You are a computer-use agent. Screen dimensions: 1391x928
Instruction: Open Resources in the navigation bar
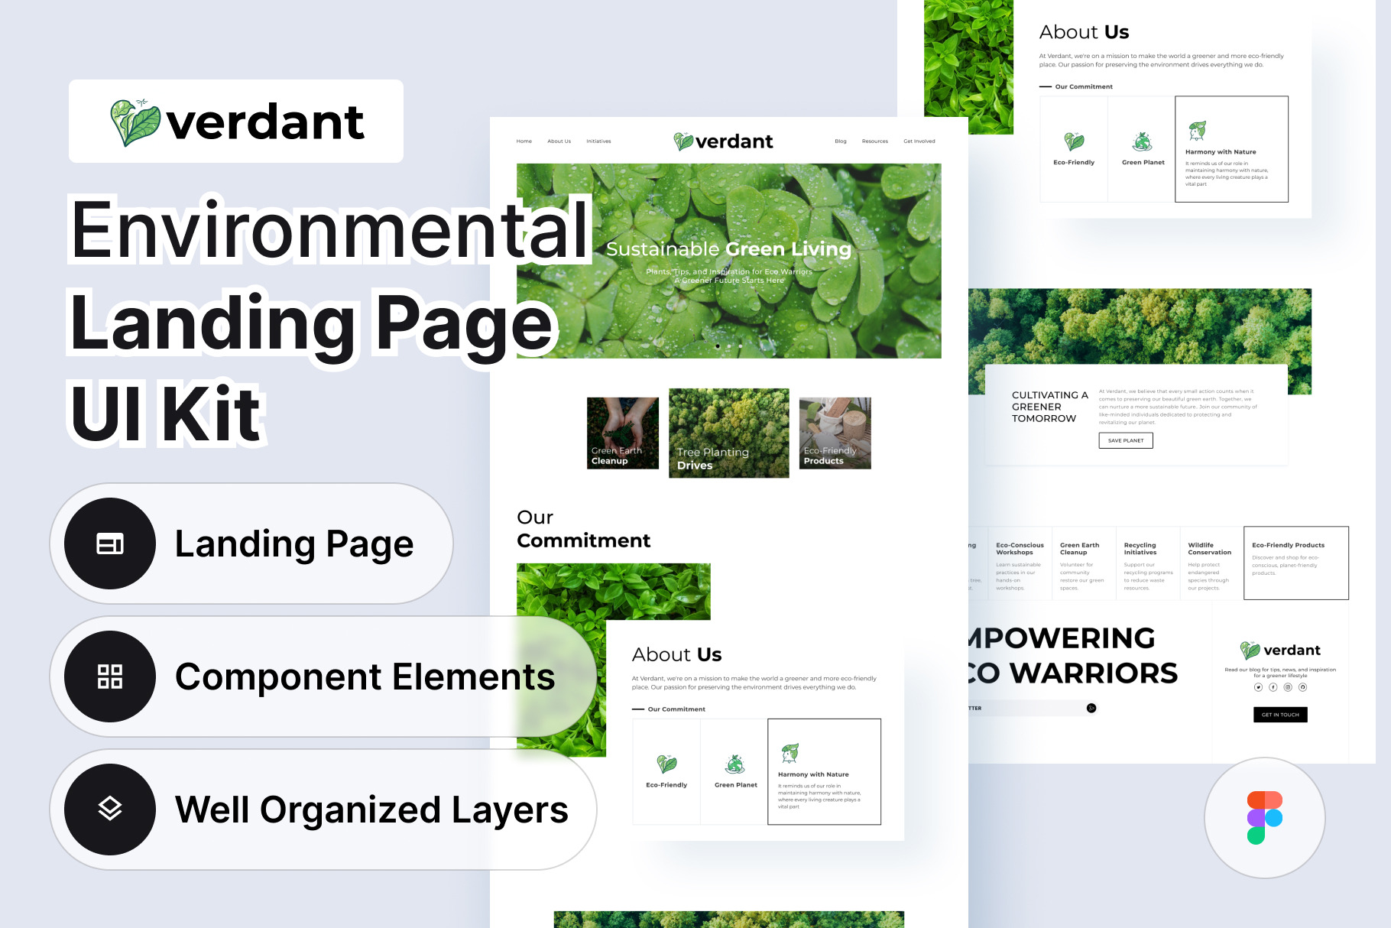point(874,141)
